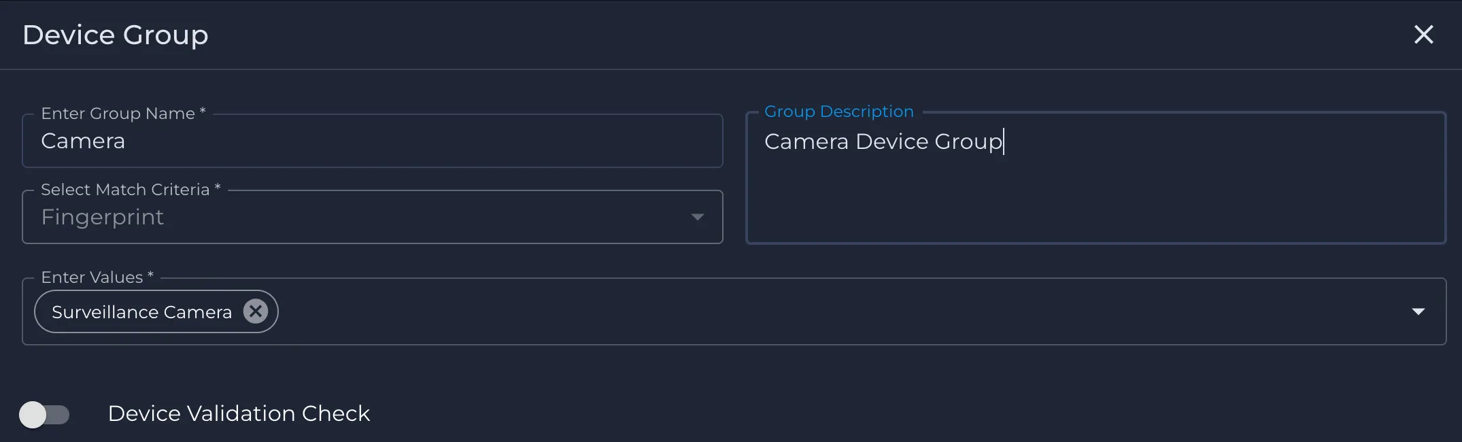The width and height of the screenshot is (1462, 442).
Task: Click inside the Group Description text area
Action: tap(1096, 177)
